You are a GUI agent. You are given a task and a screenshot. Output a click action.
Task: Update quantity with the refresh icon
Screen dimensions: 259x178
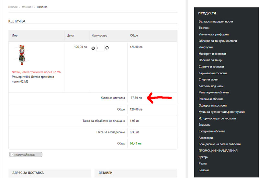tap(107, 48)
